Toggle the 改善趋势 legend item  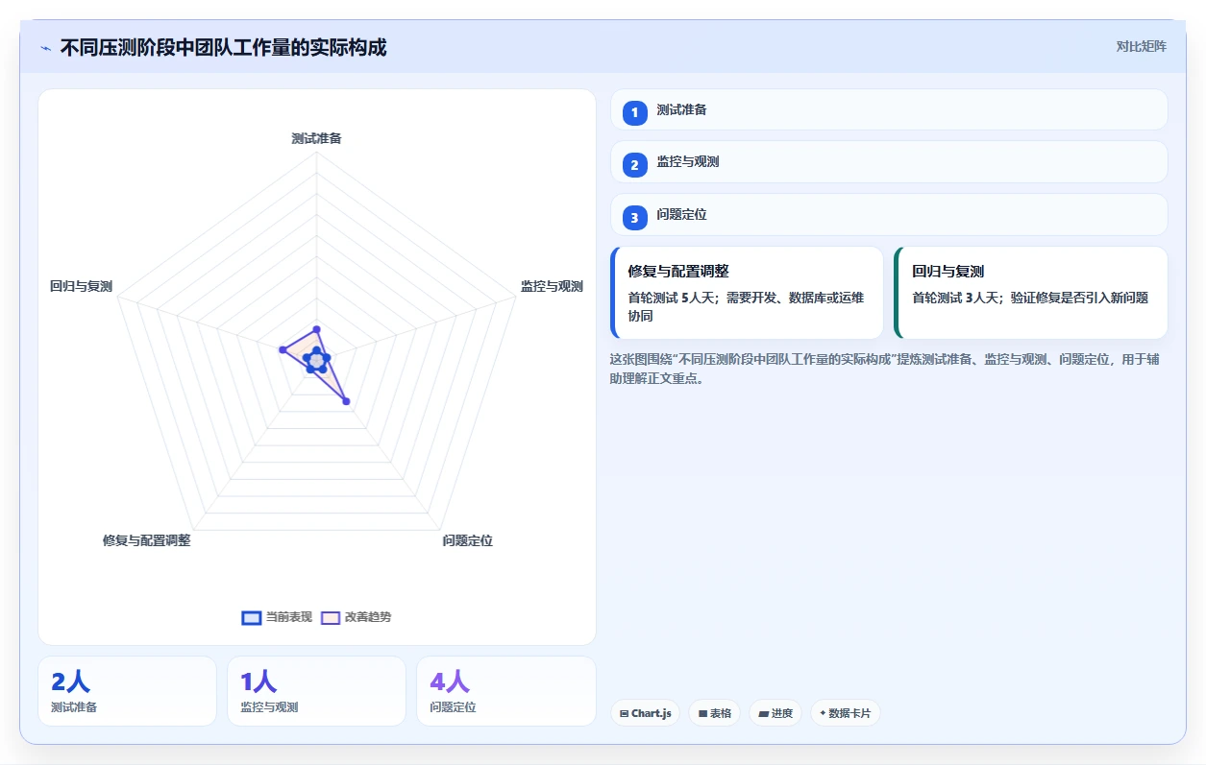coord(356,617)
